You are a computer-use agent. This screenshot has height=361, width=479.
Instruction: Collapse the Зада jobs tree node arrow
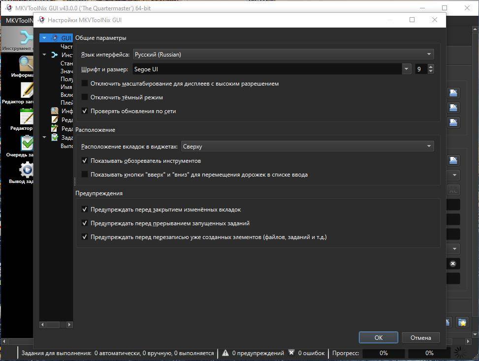pos(45,138)
